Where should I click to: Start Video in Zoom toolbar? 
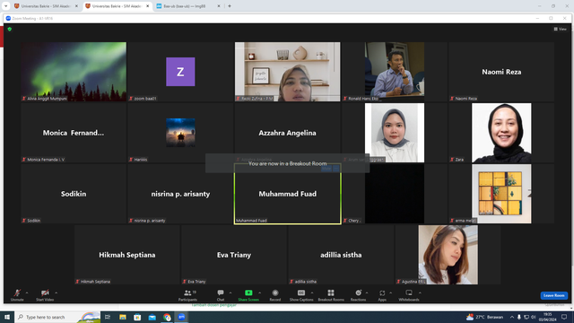[x=45, y=295]
